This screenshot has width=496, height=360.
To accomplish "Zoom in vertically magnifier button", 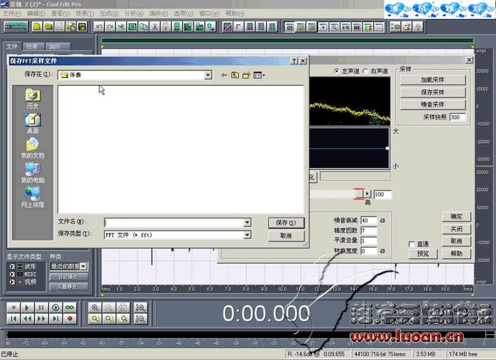I will pyautogui.click(x=140, y=307).
